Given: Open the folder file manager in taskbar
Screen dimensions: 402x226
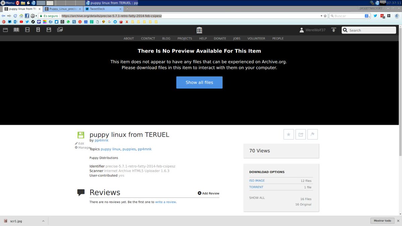Looking at the screenshot, I should 23,3.
